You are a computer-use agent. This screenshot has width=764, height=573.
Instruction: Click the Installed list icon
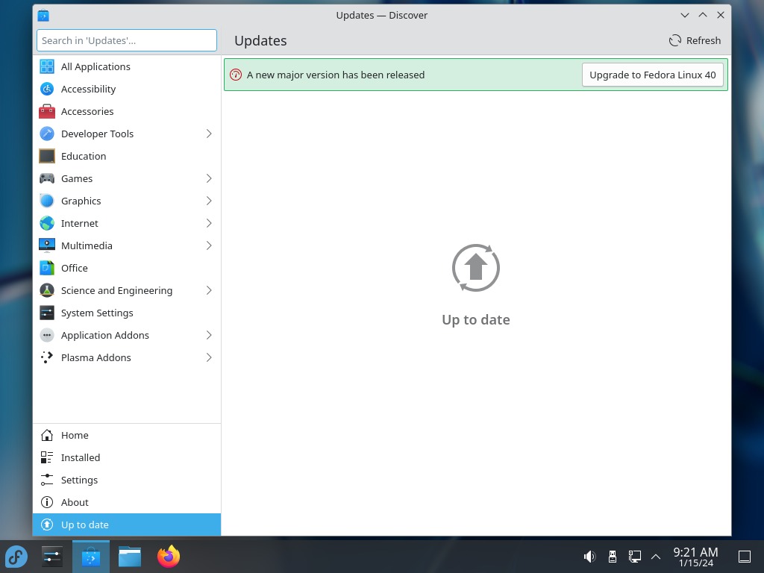point(47,457)
